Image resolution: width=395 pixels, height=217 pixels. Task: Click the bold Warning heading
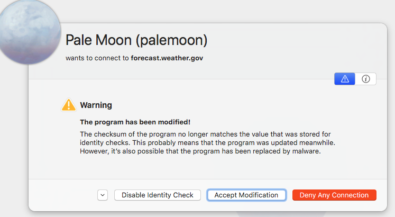click(x=96, y=105)
